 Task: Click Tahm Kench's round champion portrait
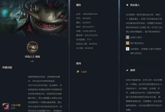coord(32,47)
